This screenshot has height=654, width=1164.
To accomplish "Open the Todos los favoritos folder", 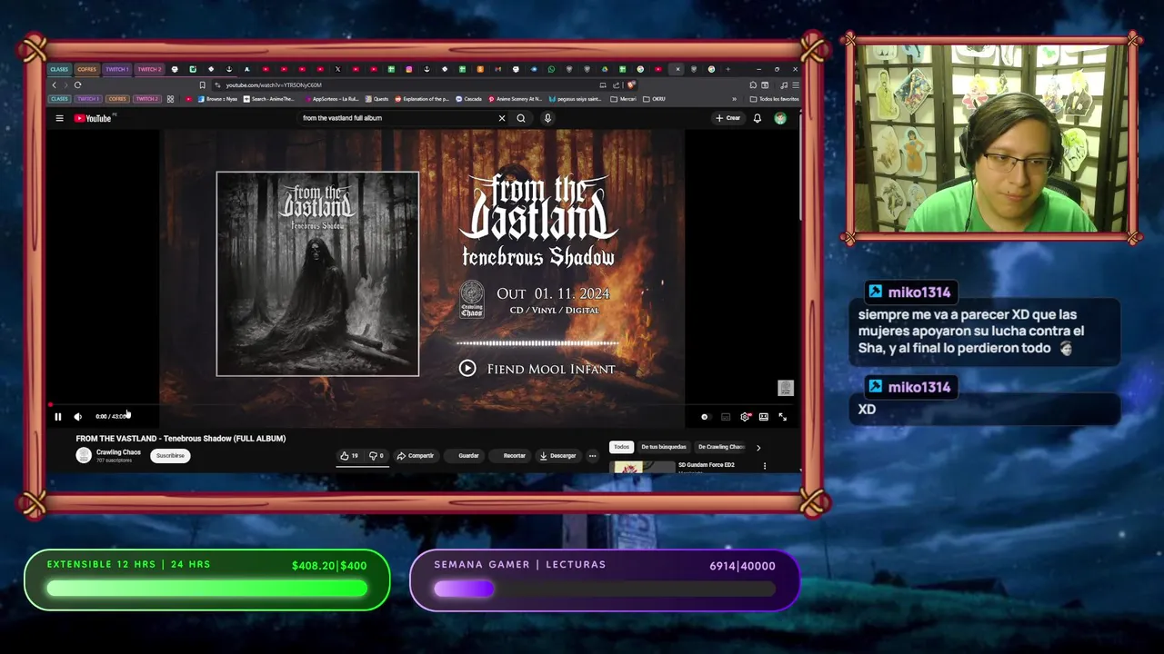I will click(775, 99).
